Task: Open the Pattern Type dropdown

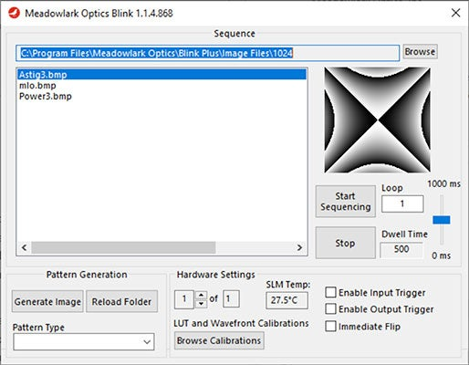Action: [x=84, y=341]
